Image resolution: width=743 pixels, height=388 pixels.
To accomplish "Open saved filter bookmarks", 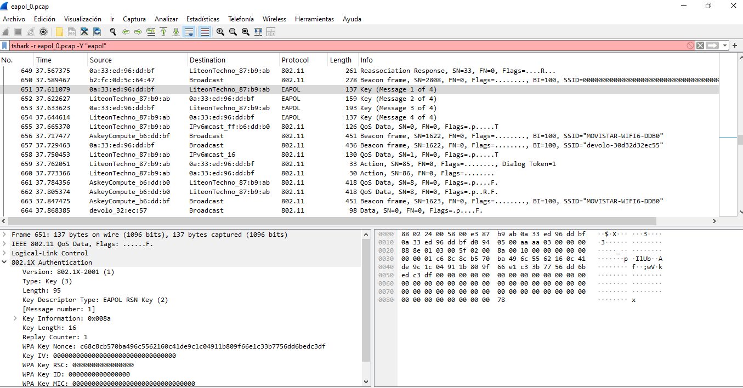I will (5, 45).
